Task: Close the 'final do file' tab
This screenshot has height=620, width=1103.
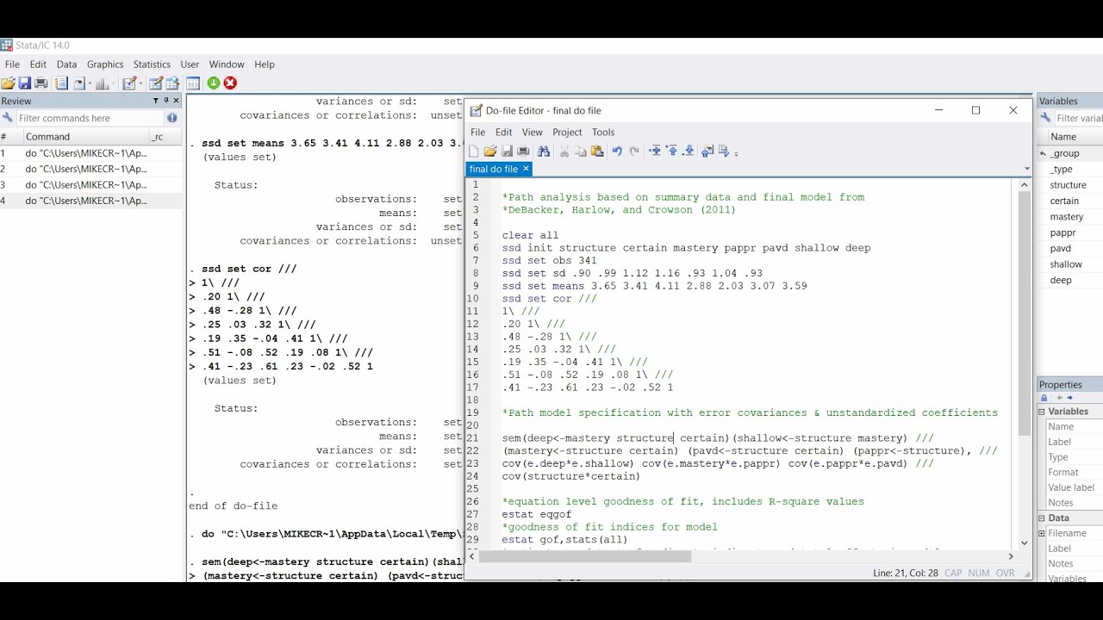Action: (526, 169)
